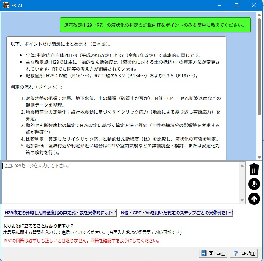Click message box scrollbar up arrow

(x=242, y=166)
